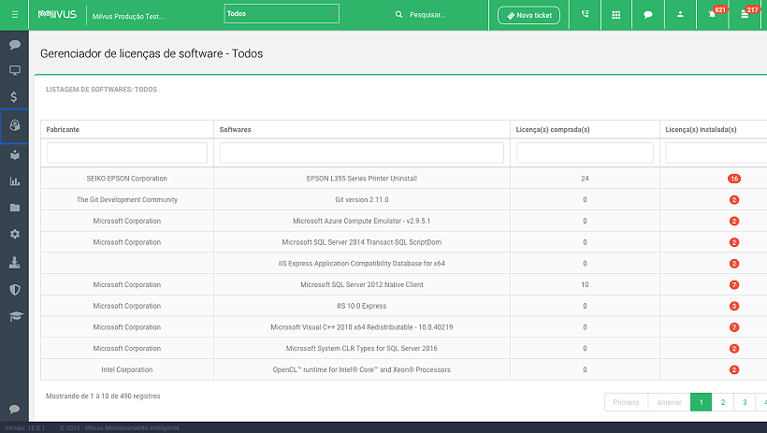Open the phone call icon in header
The image size is (767, 433).
(585, 14)
